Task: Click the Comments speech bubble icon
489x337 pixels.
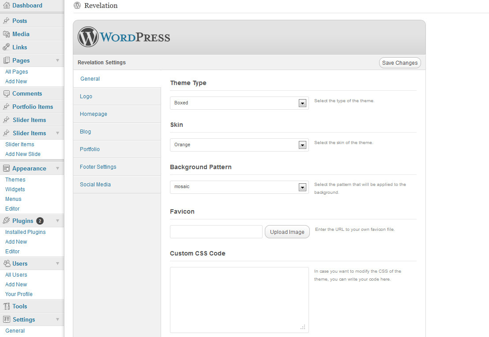Action: tap(6, 93)
